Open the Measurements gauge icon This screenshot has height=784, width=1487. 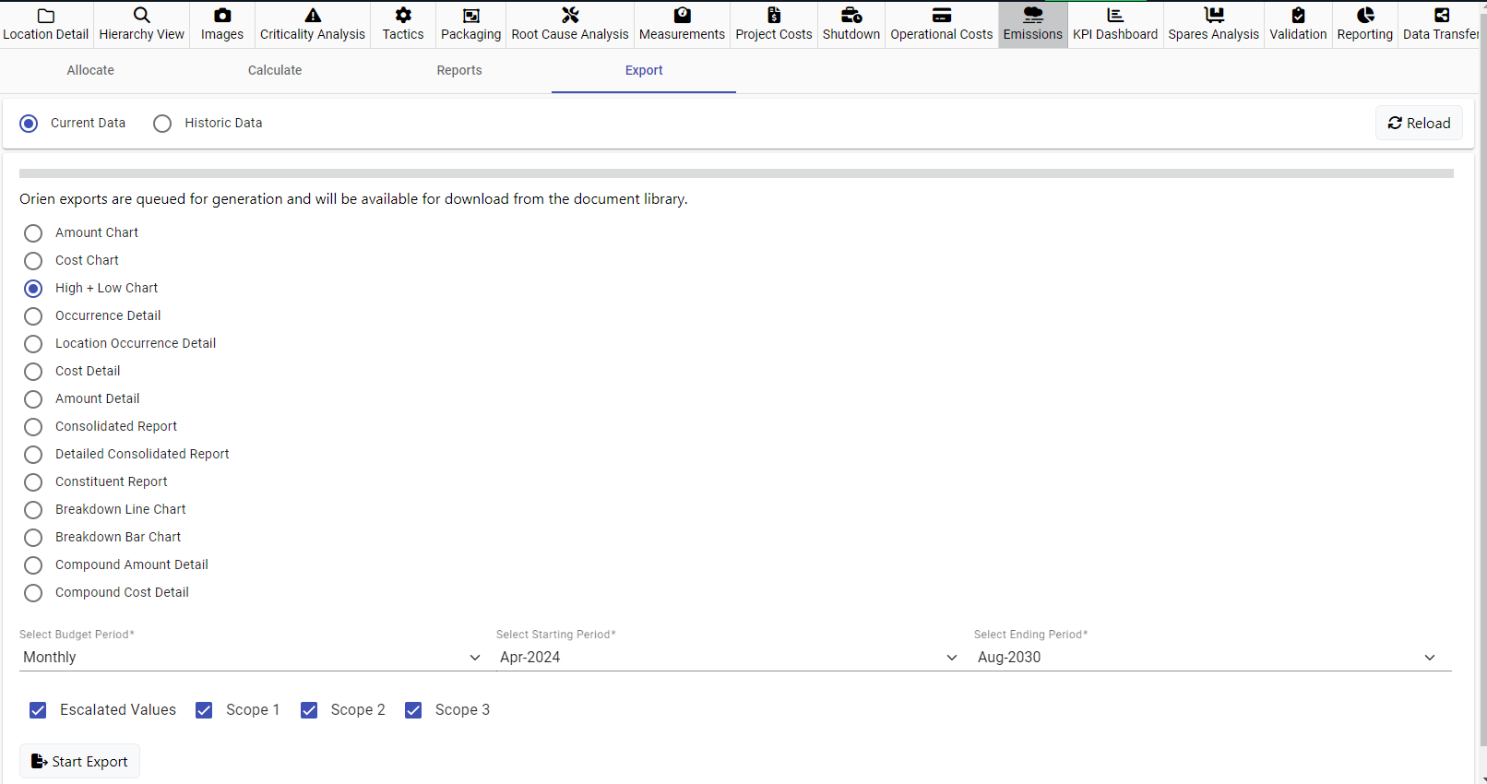pyautogui.click(x=683, y=16)
